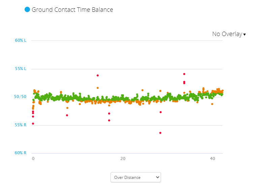
Task: Click the bottom red point at distance 0
Action: 33,124
